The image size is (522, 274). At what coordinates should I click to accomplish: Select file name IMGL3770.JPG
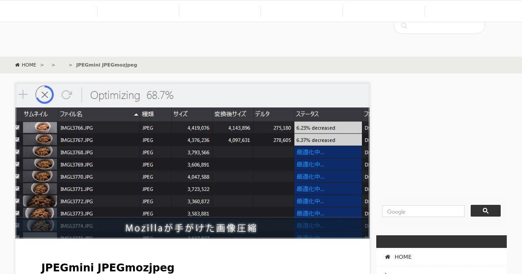click(77, 177)
